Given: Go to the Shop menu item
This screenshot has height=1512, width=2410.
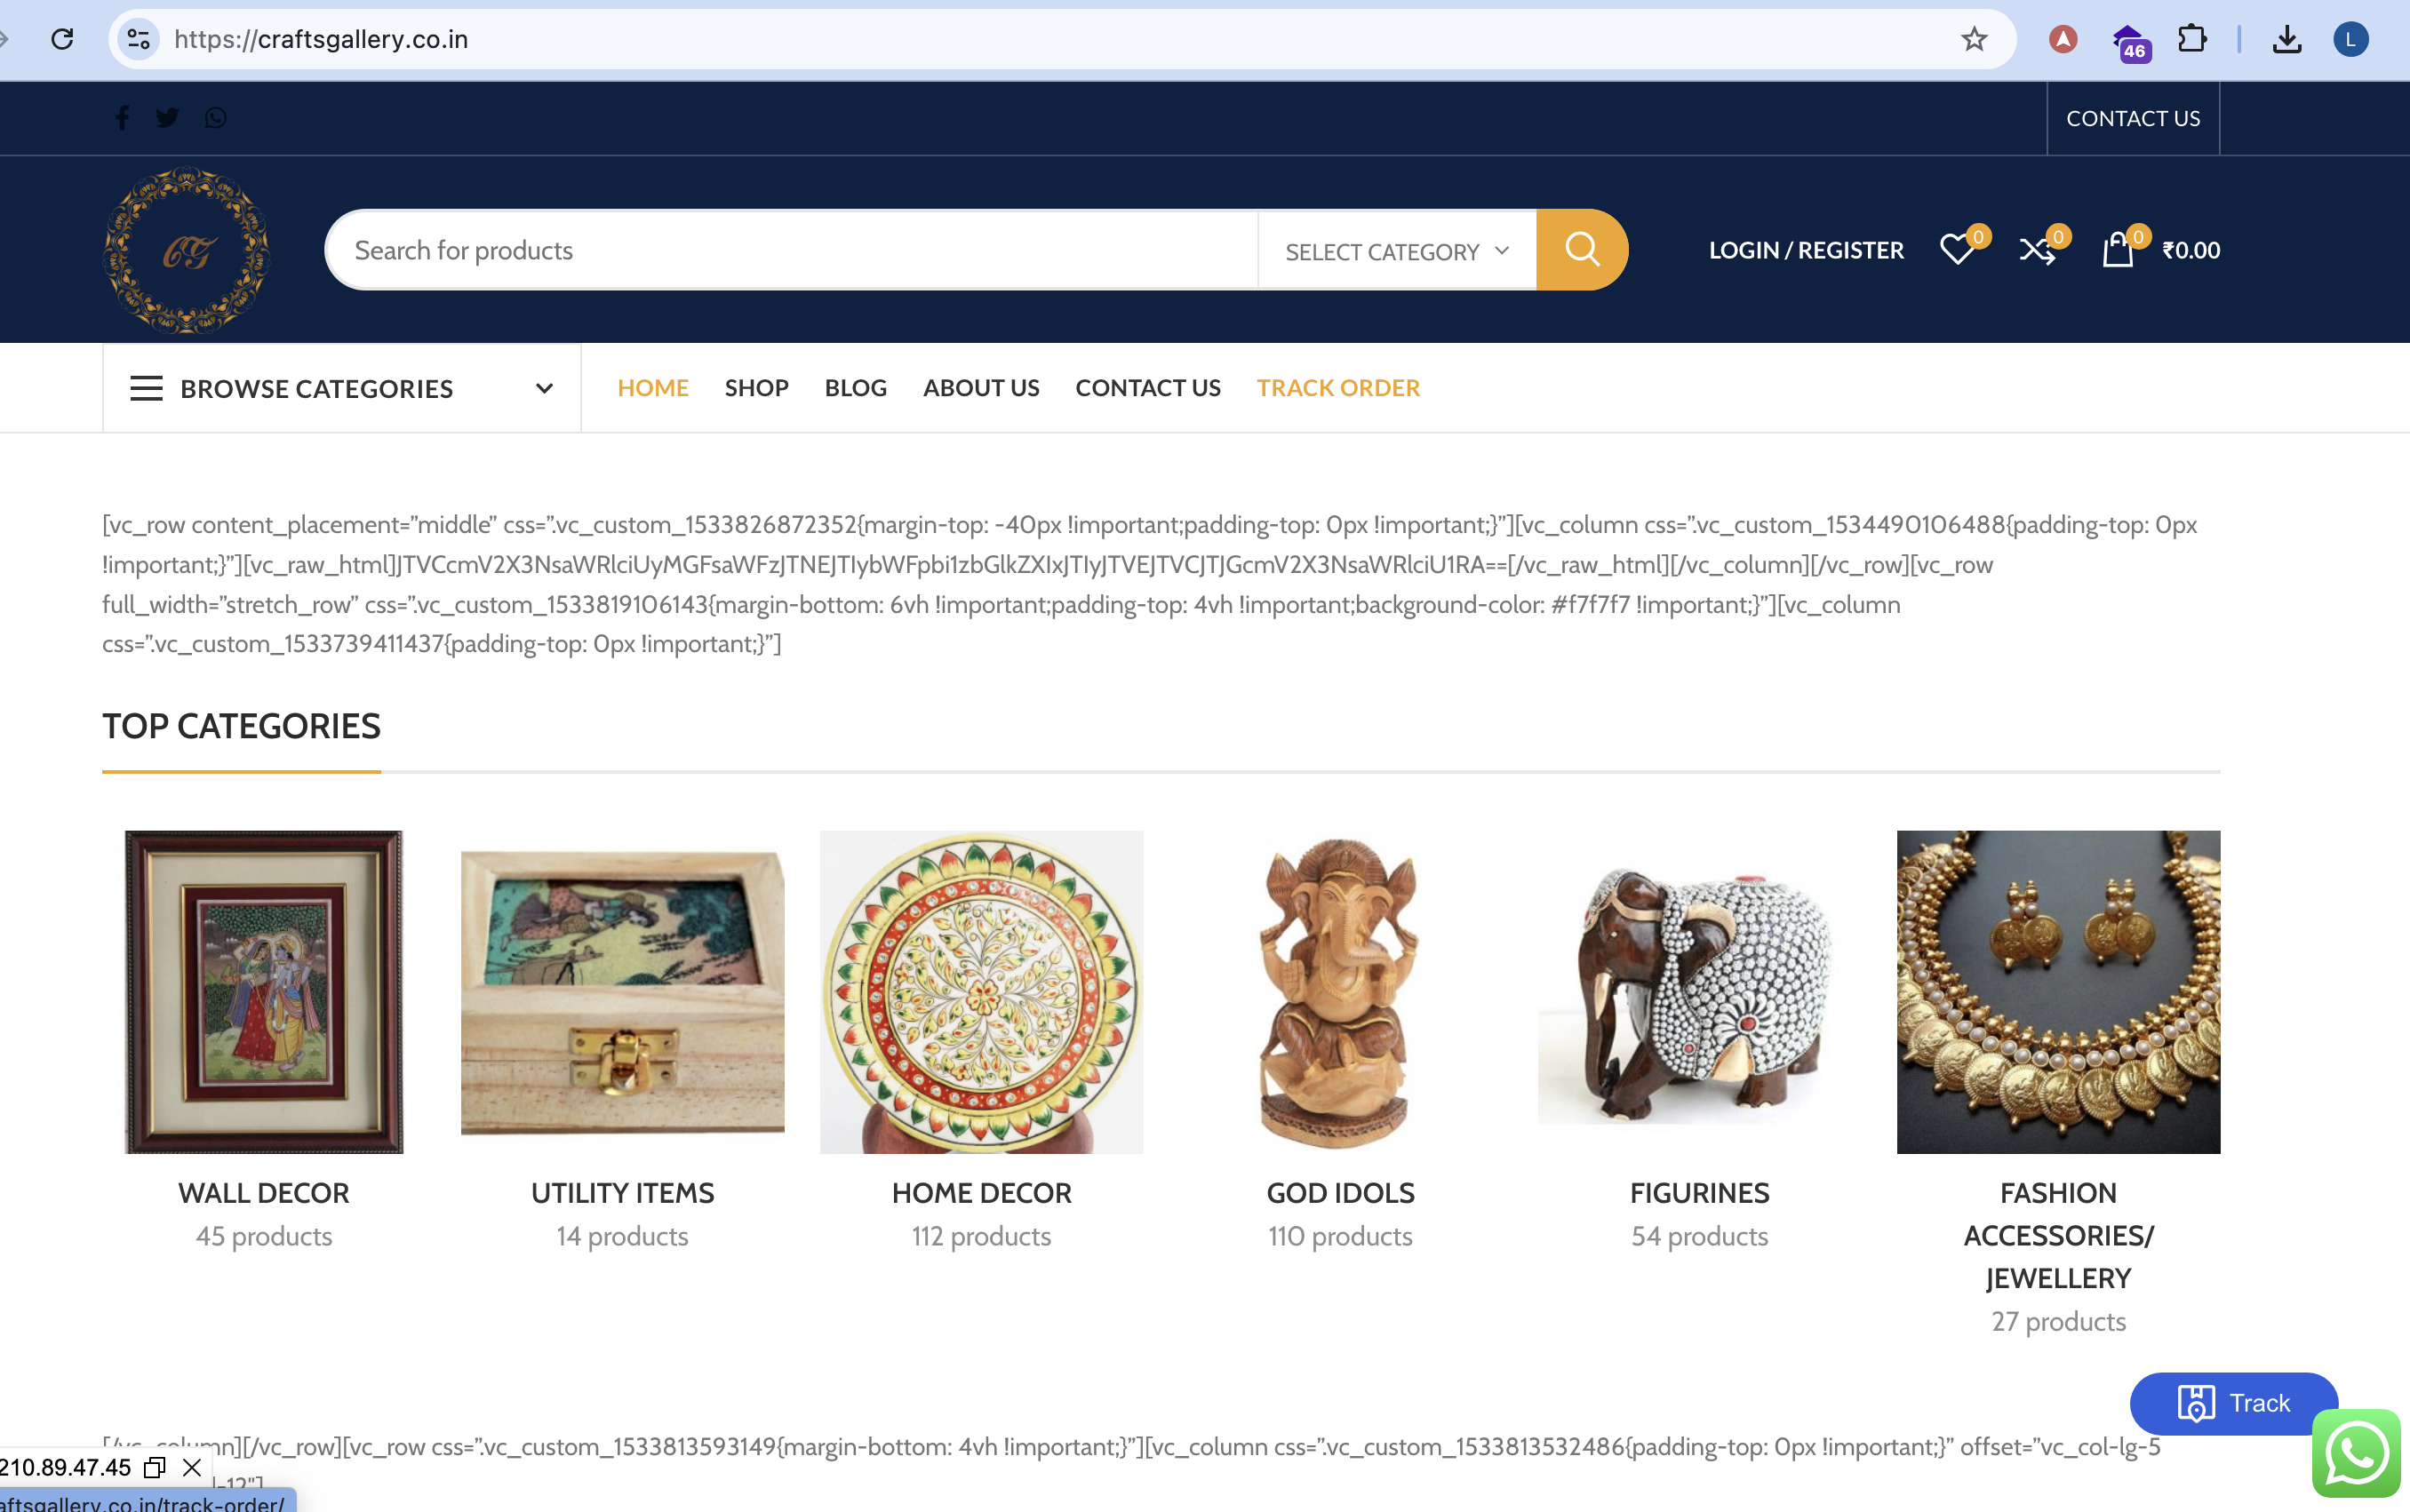Looking at the screenshot, I should click(756, 388).
